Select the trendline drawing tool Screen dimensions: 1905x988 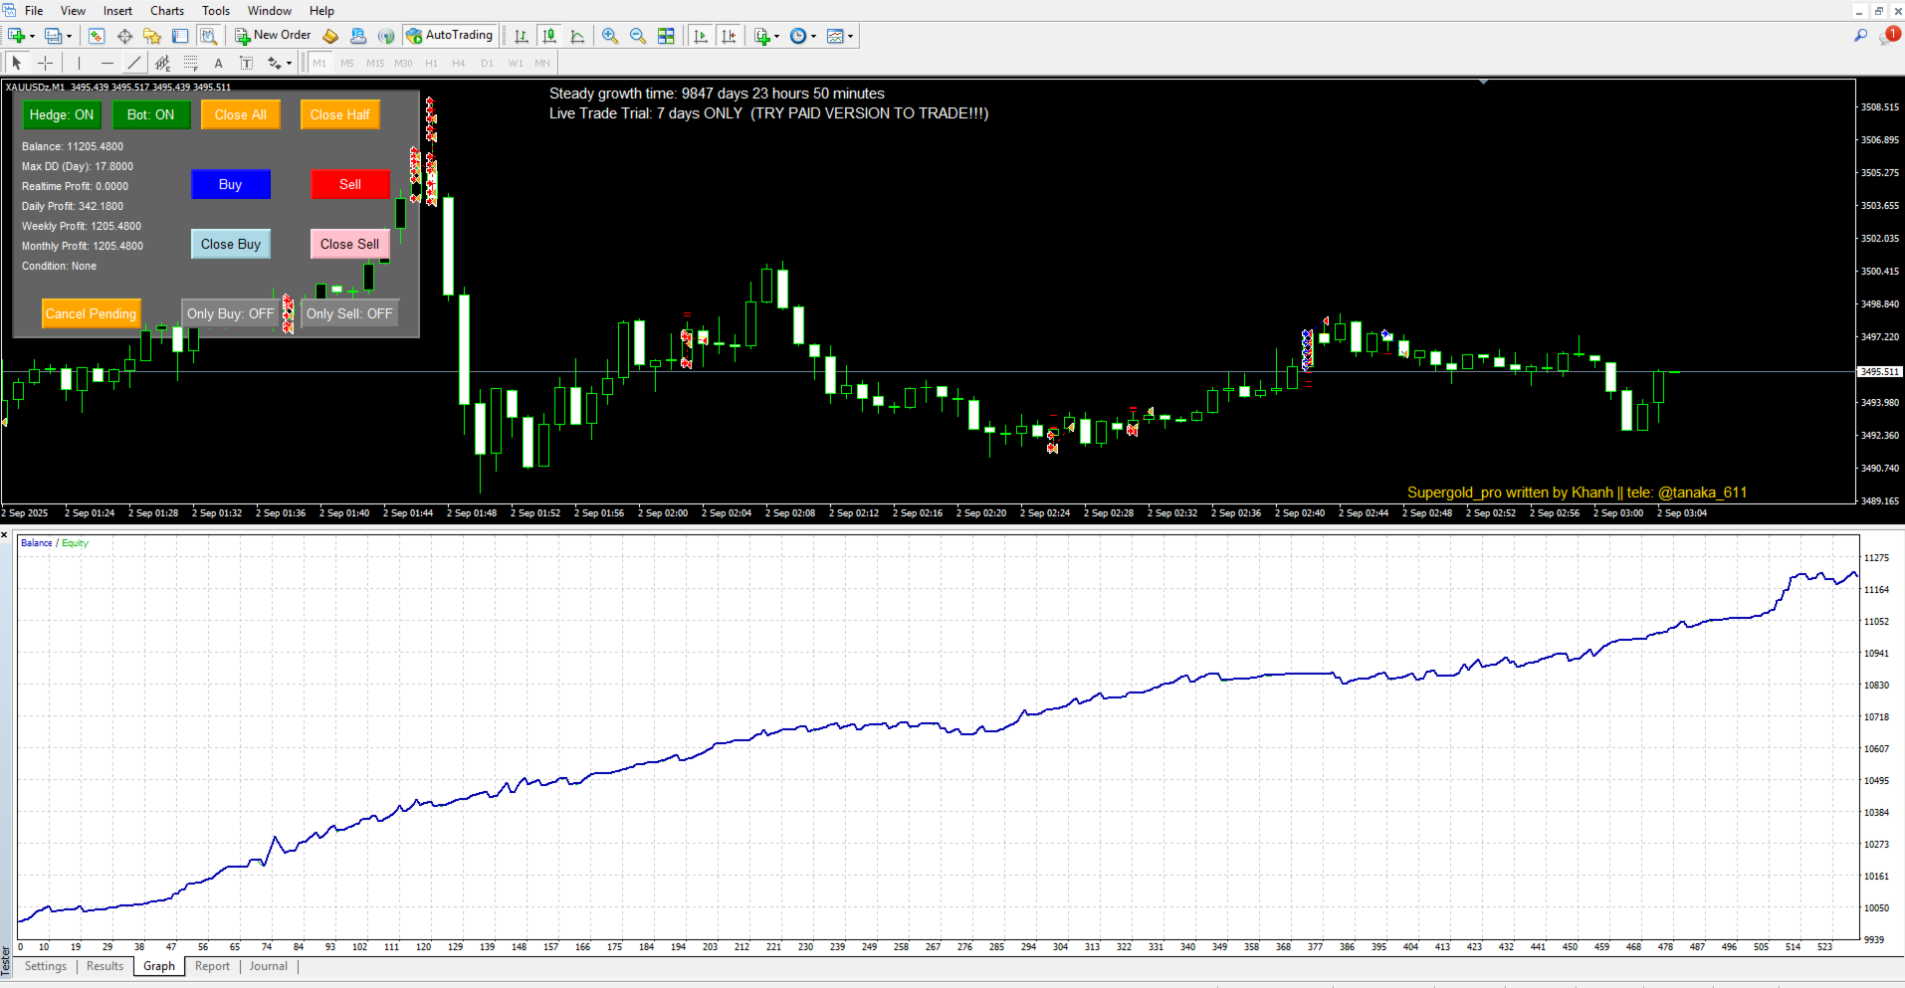tap(134, 63)
